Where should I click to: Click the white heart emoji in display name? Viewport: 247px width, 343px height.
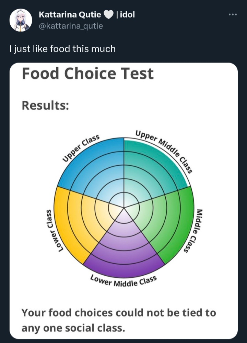pyautogui.click(x=108, y=15)
